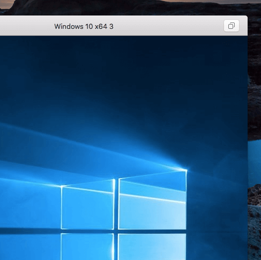The width and height of the screenshot is (261, 260).
Task: Click the lower-left pane of Windows logo
Action: [x=87, y=247]
